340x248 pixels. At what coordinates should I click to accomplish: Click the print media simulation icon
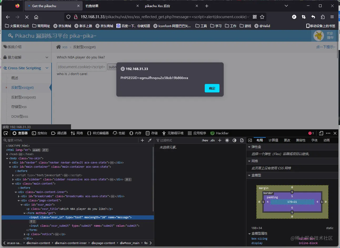click(242, 140)
